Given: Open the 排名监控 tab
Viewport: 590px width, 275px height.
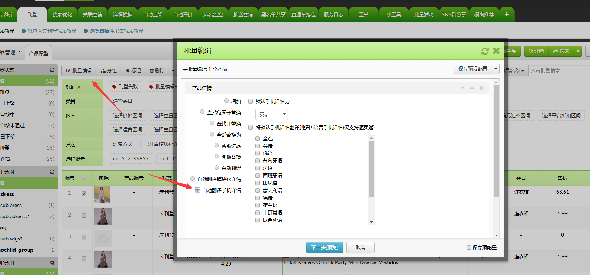Looking at the screenshot, I should click(x=213, y=14).
